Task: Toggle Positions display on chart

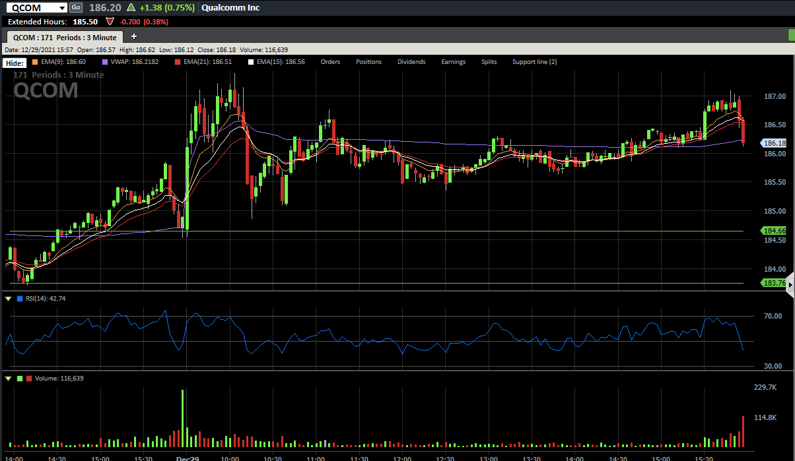Action: click(x=368, y=62)
